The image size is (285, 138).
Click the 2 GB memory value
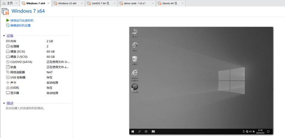[49, 41]
